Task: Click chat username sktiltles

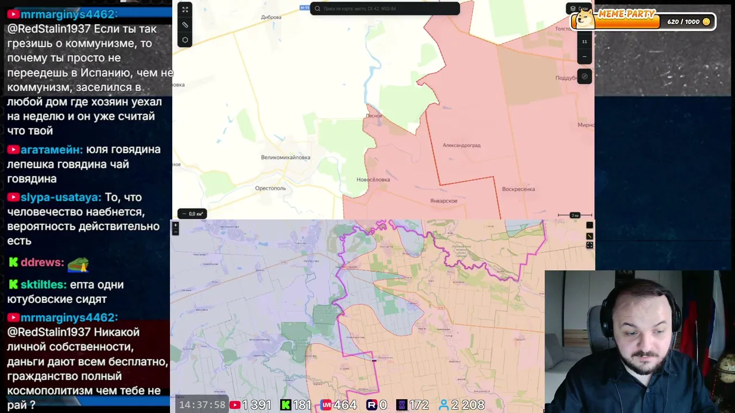Action: [43, 285]
